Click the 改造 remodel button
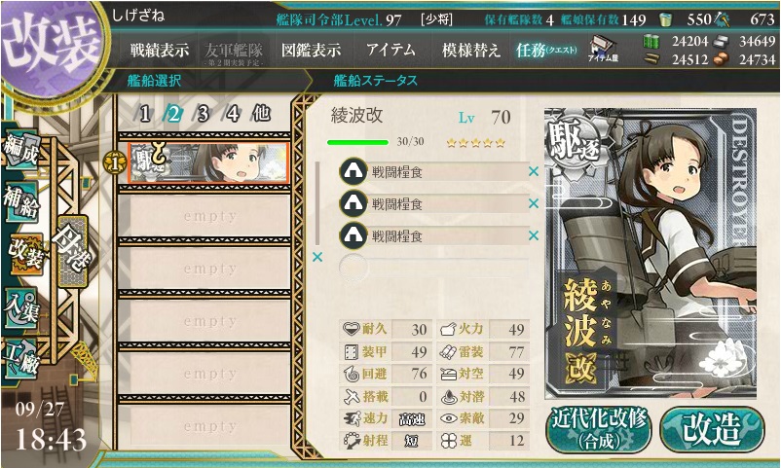 click(x=711, y=430)
